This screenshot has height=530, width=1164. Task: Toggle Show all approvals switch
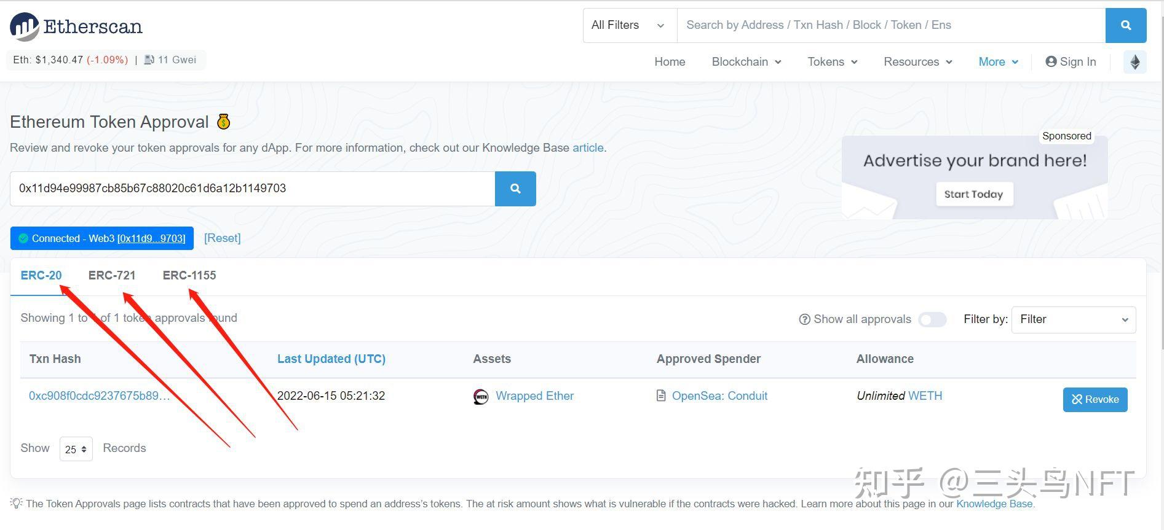(932, 319)
